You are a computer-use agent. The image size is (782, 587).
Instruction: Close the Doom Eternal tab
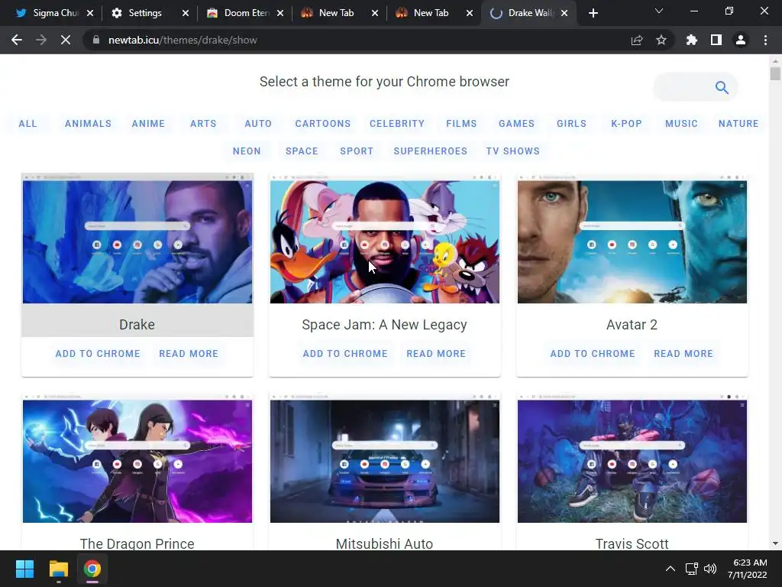[280, 13]
